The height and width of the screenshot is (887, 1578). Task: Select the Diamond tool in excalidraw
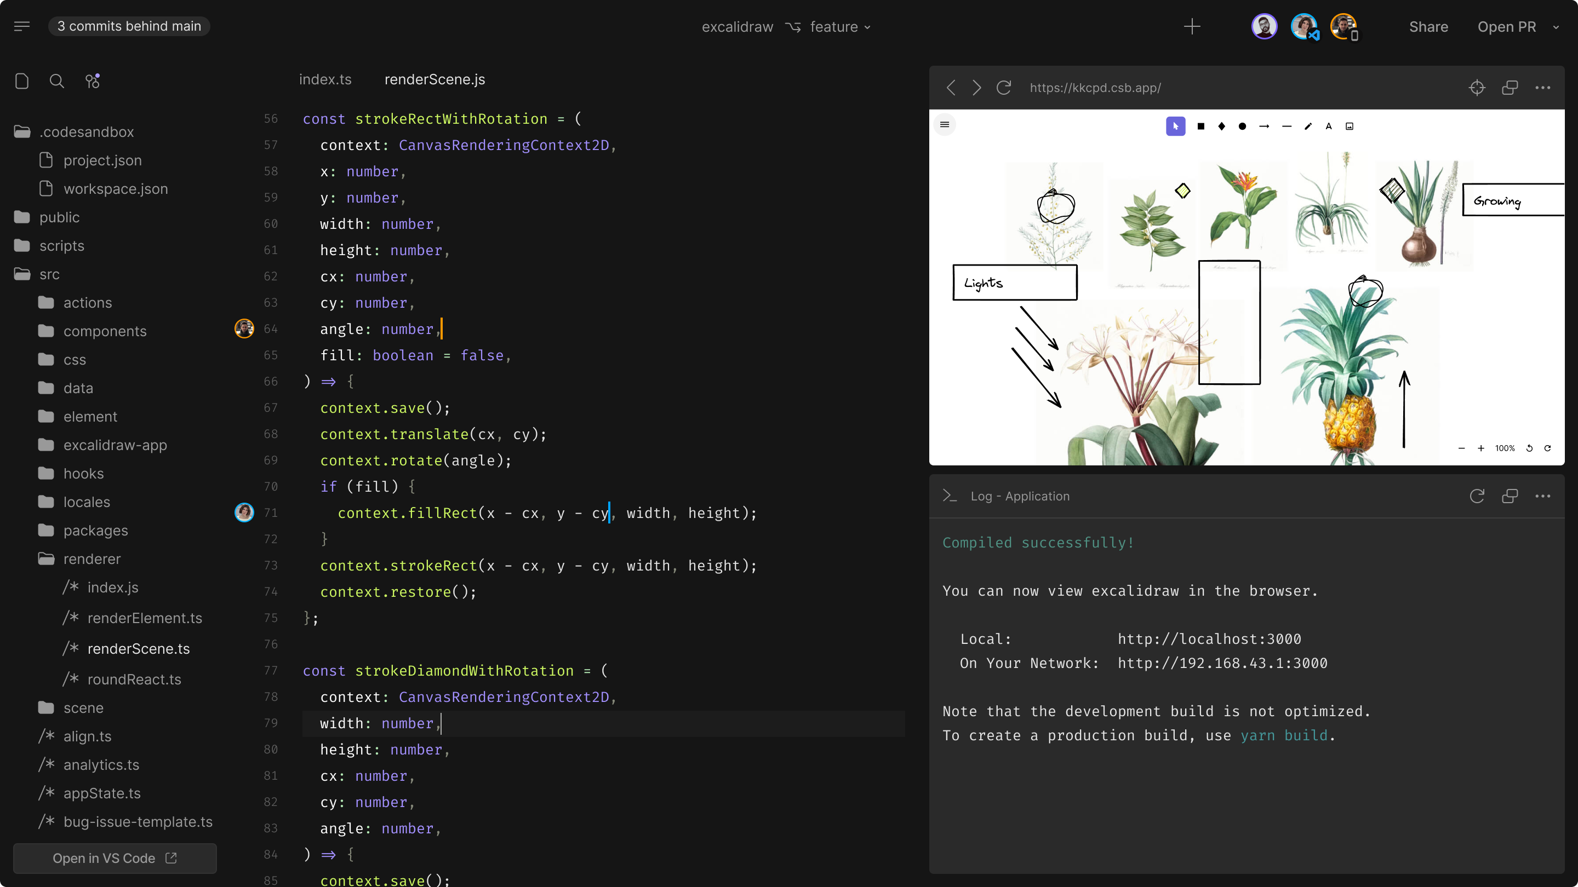[x=1220, y=126]
